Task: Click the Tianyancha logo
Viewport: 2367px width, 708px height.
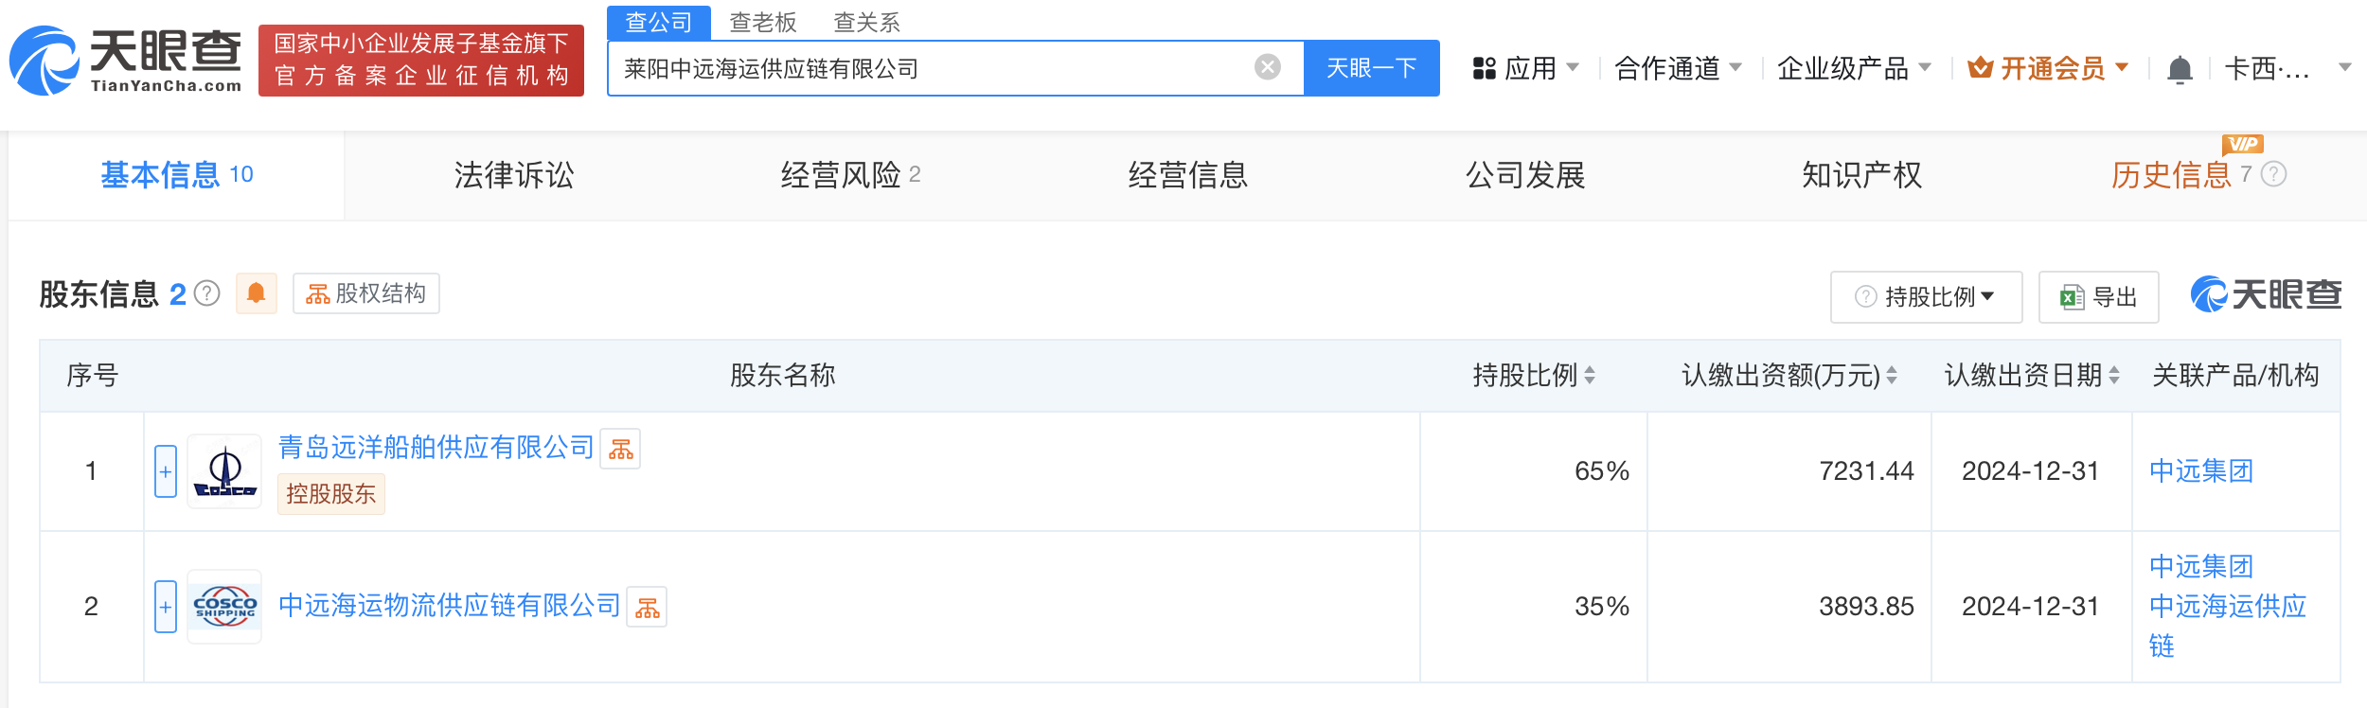Action: (x=126, y=61)
